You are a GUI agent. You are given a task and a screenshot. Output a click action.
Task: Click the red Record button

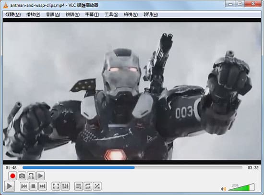pyautogui.click(x=12, y=176)
